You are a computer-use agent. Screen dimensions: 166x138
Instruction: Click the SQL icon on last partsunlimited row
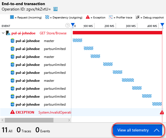pyautogui.click(x=13, y=104)
